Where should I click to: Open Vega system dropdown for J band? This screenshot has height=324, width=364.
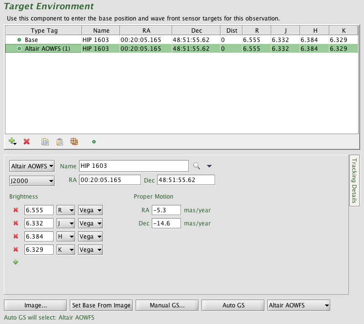(91, 223)
